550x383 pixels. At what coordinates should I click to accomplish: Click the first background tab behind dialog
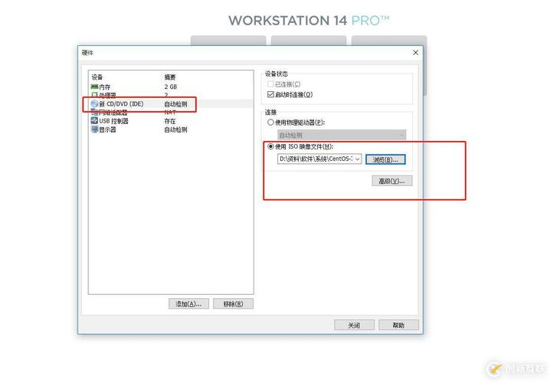point(228,41)
